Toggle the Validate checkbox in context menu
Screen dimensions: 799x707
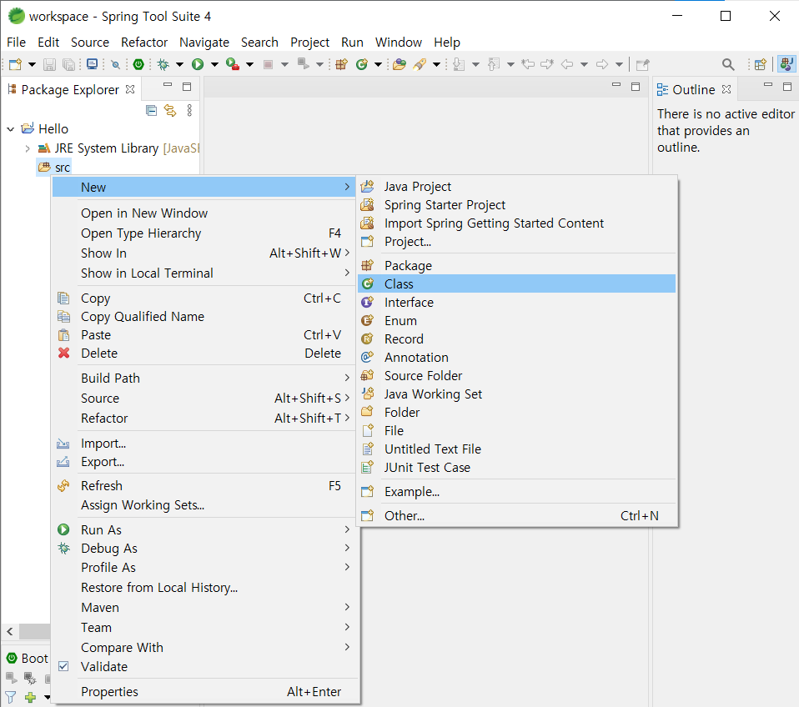coord(63,666)
